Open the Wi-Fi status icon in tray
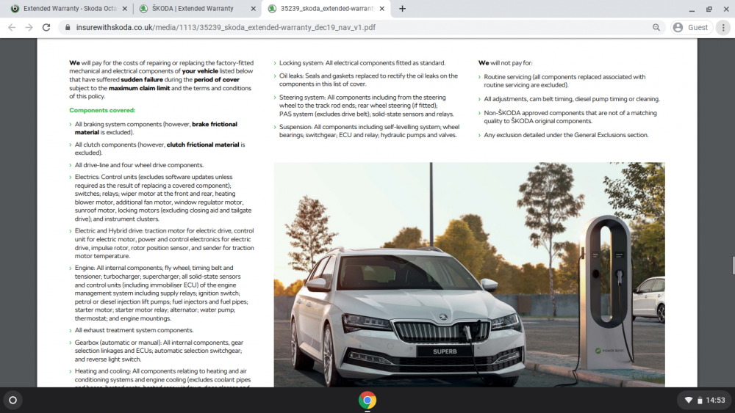 689,401
